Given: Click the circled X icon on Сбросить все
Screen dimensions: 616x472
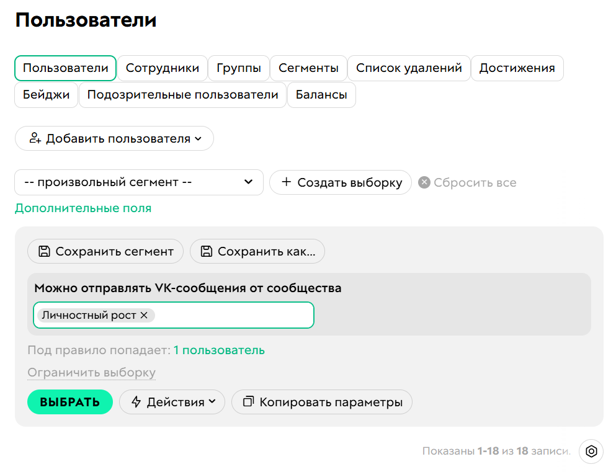Looking at the screenshot, I should coord(425,182).
